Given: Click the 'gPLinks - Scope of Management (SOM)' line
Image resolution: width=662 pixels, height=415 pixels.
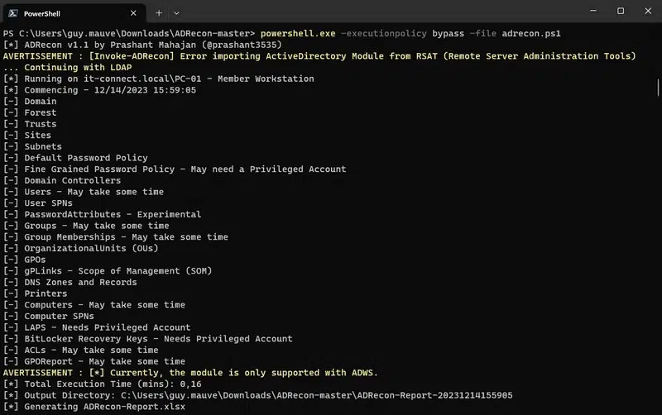Looking at the screenshot, I should point(108,271).
